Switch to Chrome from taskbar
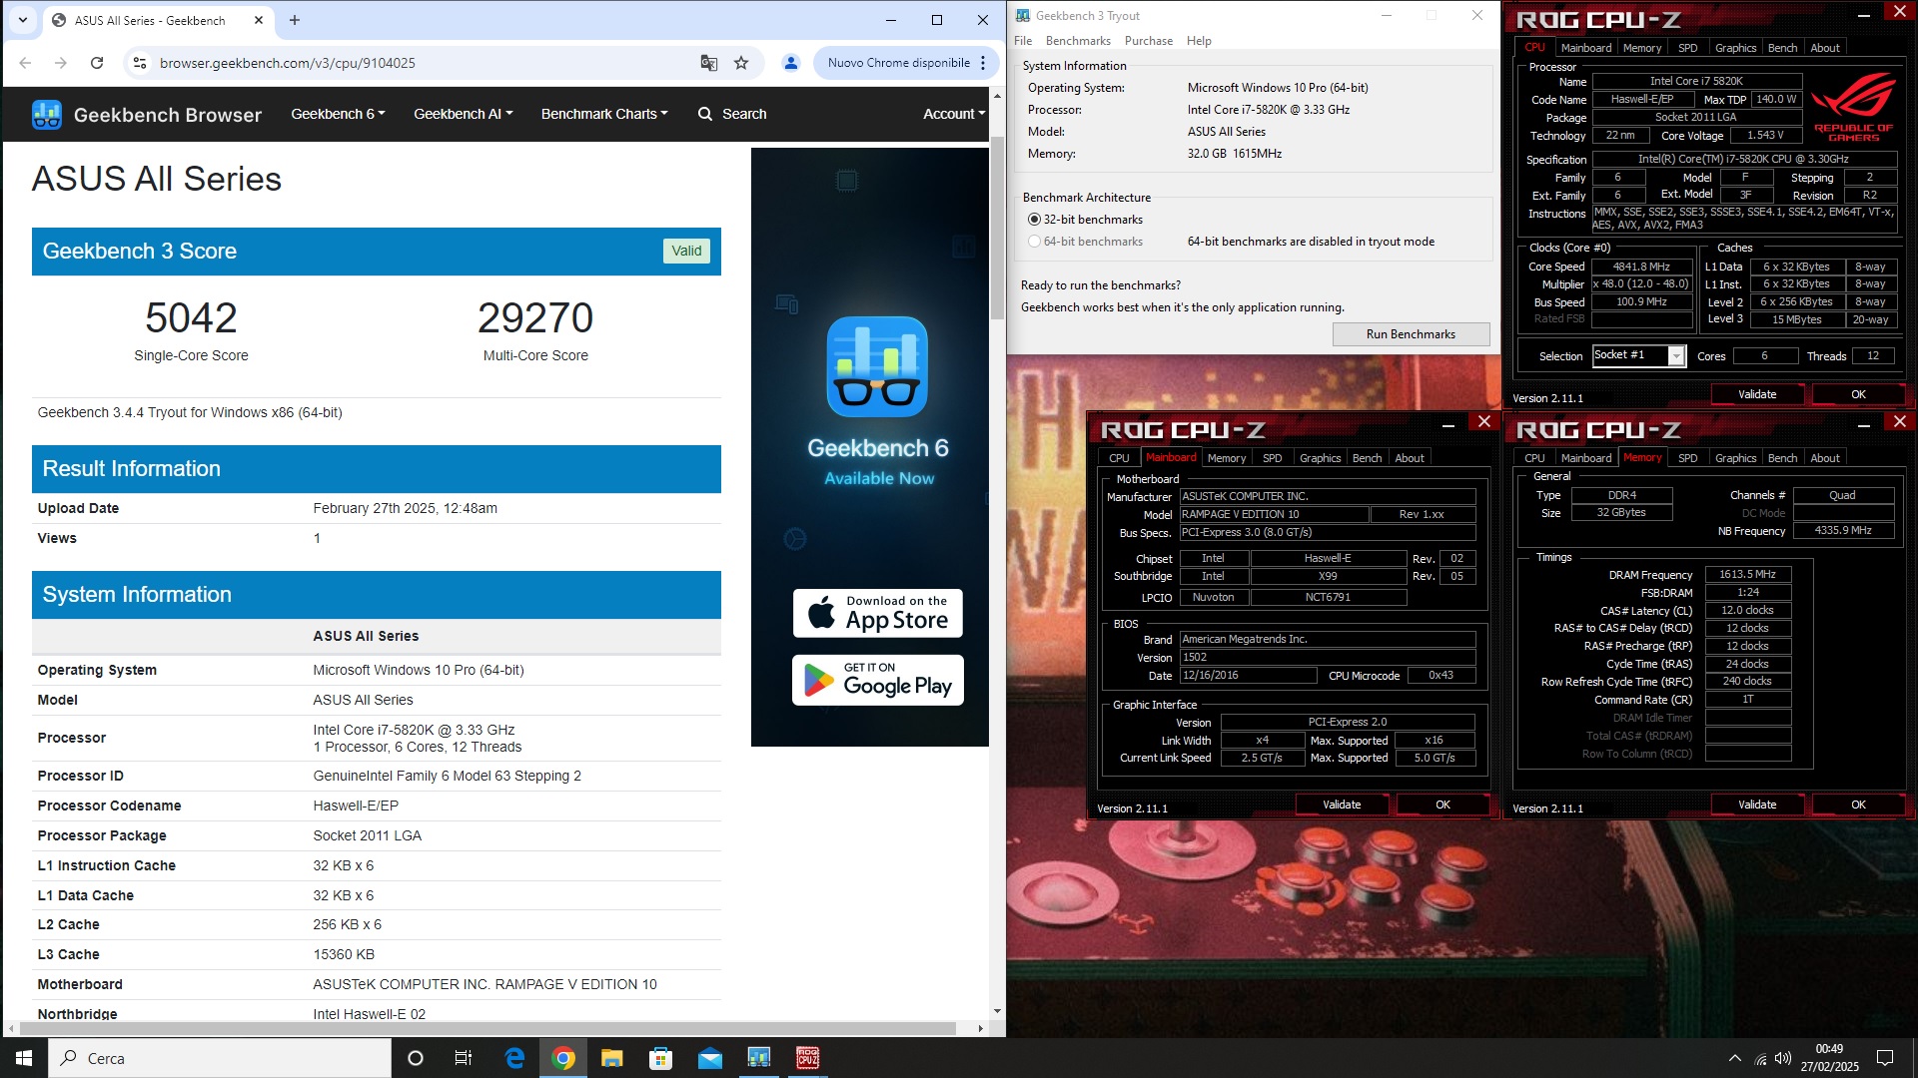1918x1078 pixels. point(563,1058)
